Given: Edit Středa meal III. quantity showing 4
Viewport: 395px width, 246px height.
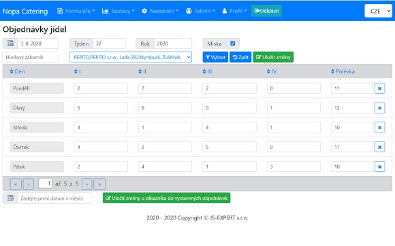Looking at the screenshot, I should click(x=230, y=128).
